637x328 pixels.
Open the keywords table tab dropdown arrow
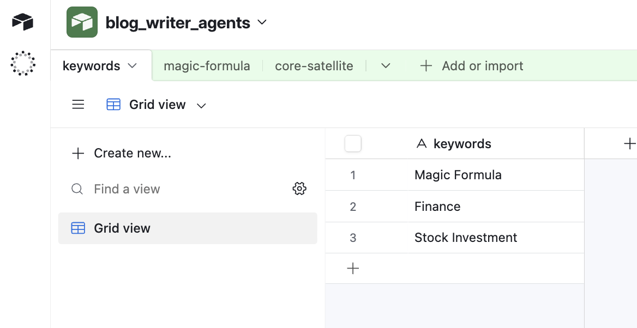[x=132, y=66]
